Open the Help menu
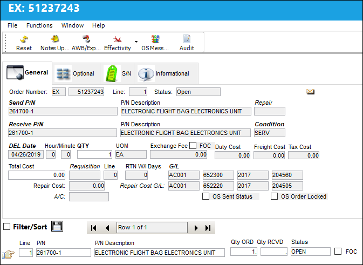Viewport: 363px width, 265px height. (99, 25)
